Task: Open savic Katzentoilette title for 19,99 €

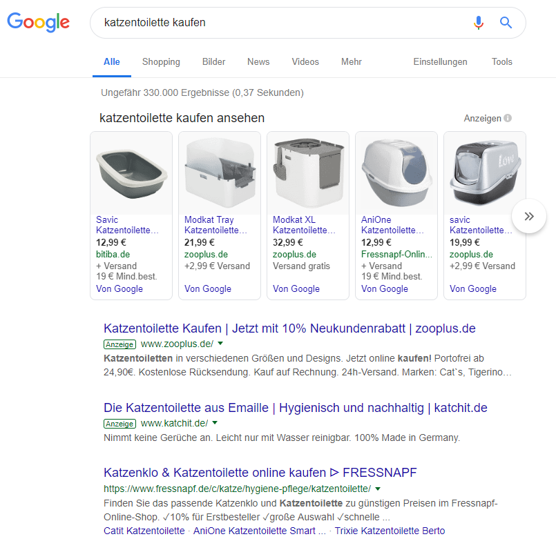Action: pyautogui.click(x=481, y=225)
